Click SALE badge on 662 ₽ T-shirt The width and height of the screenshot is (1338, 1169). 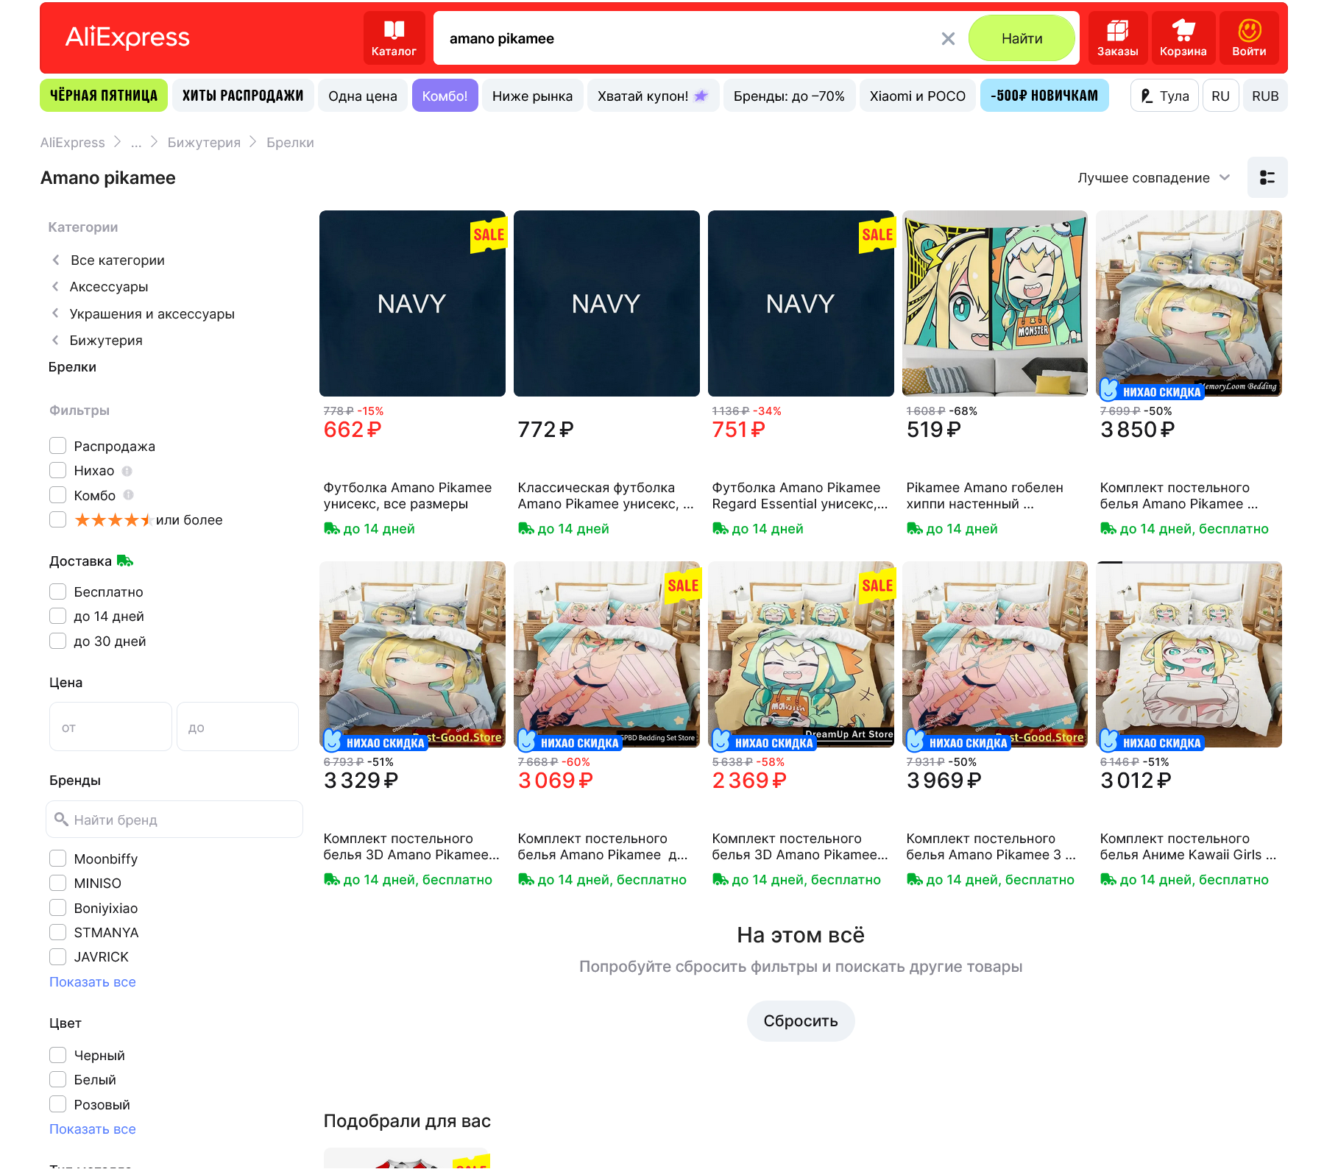[489, 235]
